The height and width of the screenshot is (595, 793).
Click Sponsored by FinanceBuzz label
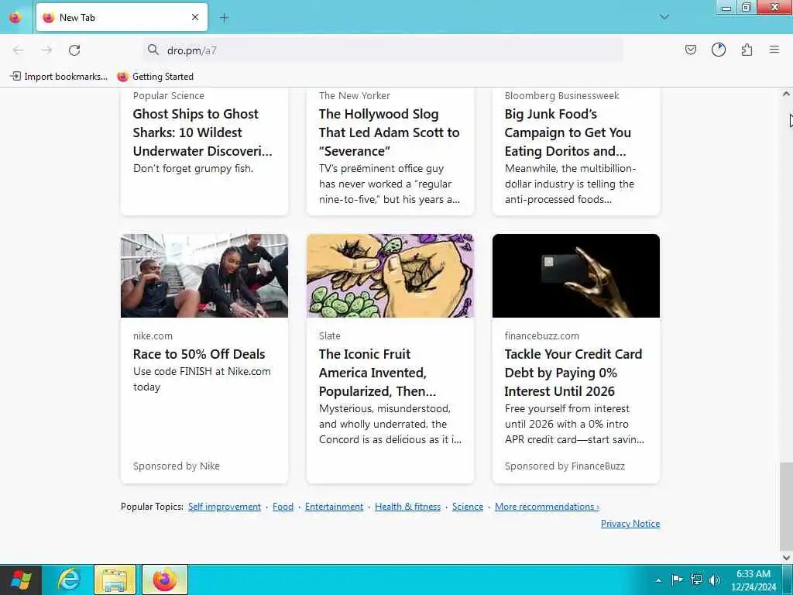tap(565, 466)
